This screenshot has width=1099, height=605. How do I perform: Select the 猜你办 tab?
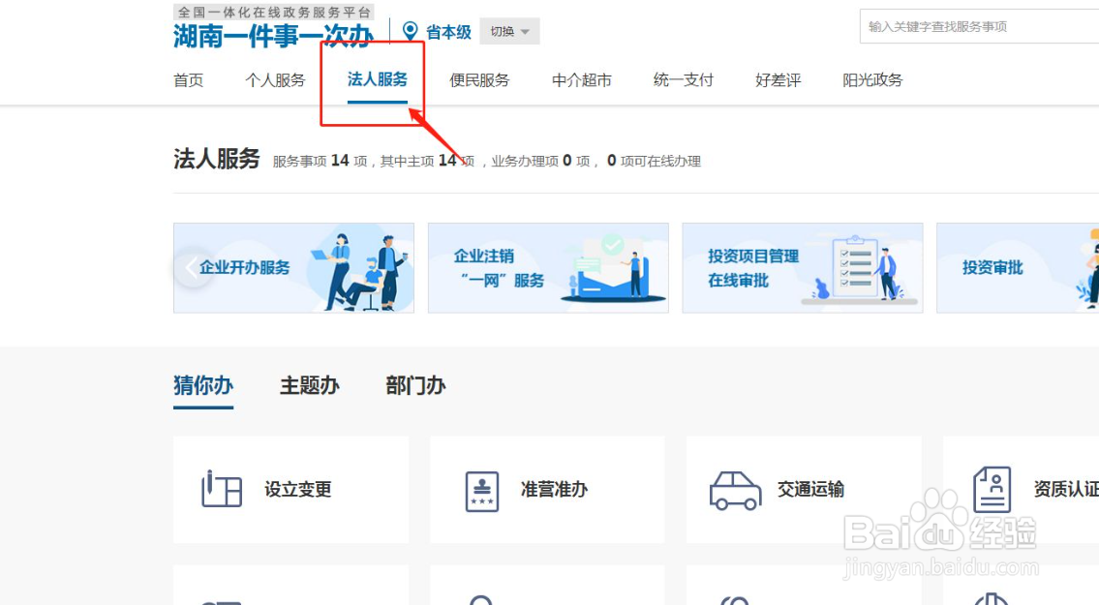click(x=203, y=385)
